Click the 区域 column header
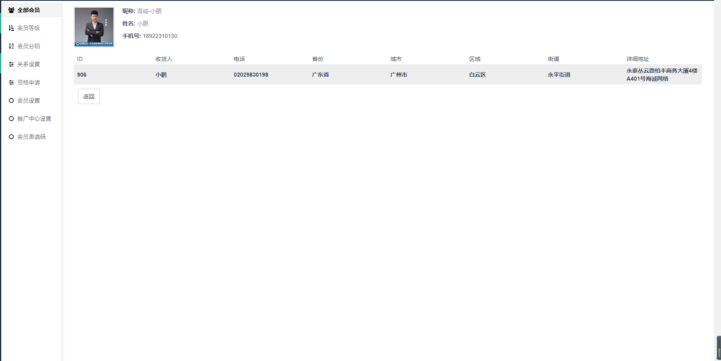The image size is (721, 361). [475, 59]
